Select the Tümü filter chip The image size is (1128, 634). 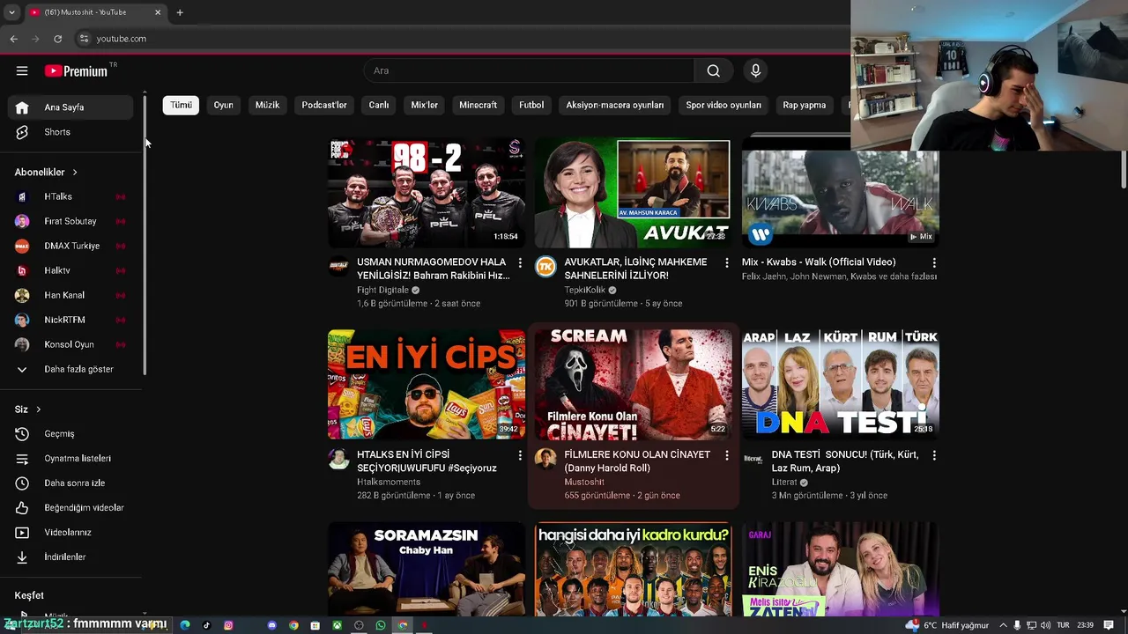[x=181, y=105]
